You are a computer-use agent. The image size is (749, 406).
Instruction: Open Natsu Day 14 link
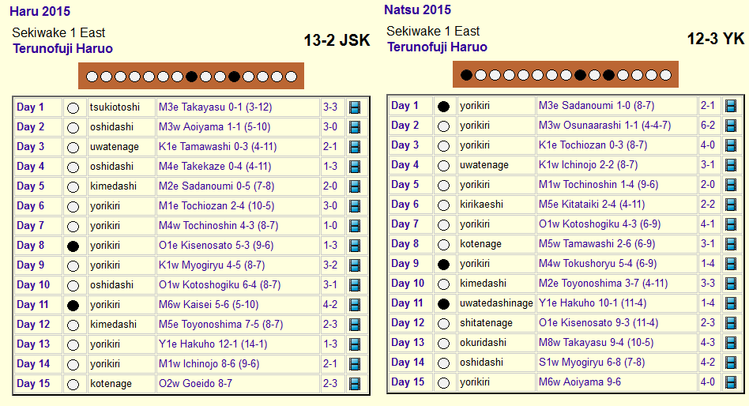tap(408, 362)
